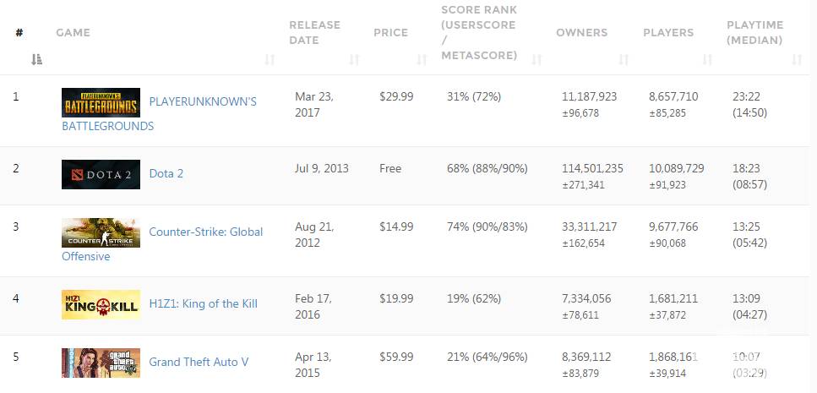817x393 pixels.
Task: Click sort arrows in Owners column
Action: click(x=624, y=59)
